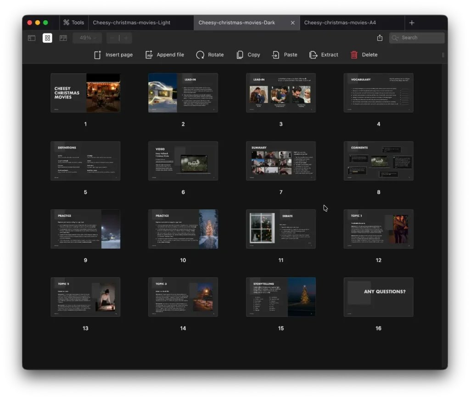Click the Paste icon in toolbar

click(x=275, y=55)
